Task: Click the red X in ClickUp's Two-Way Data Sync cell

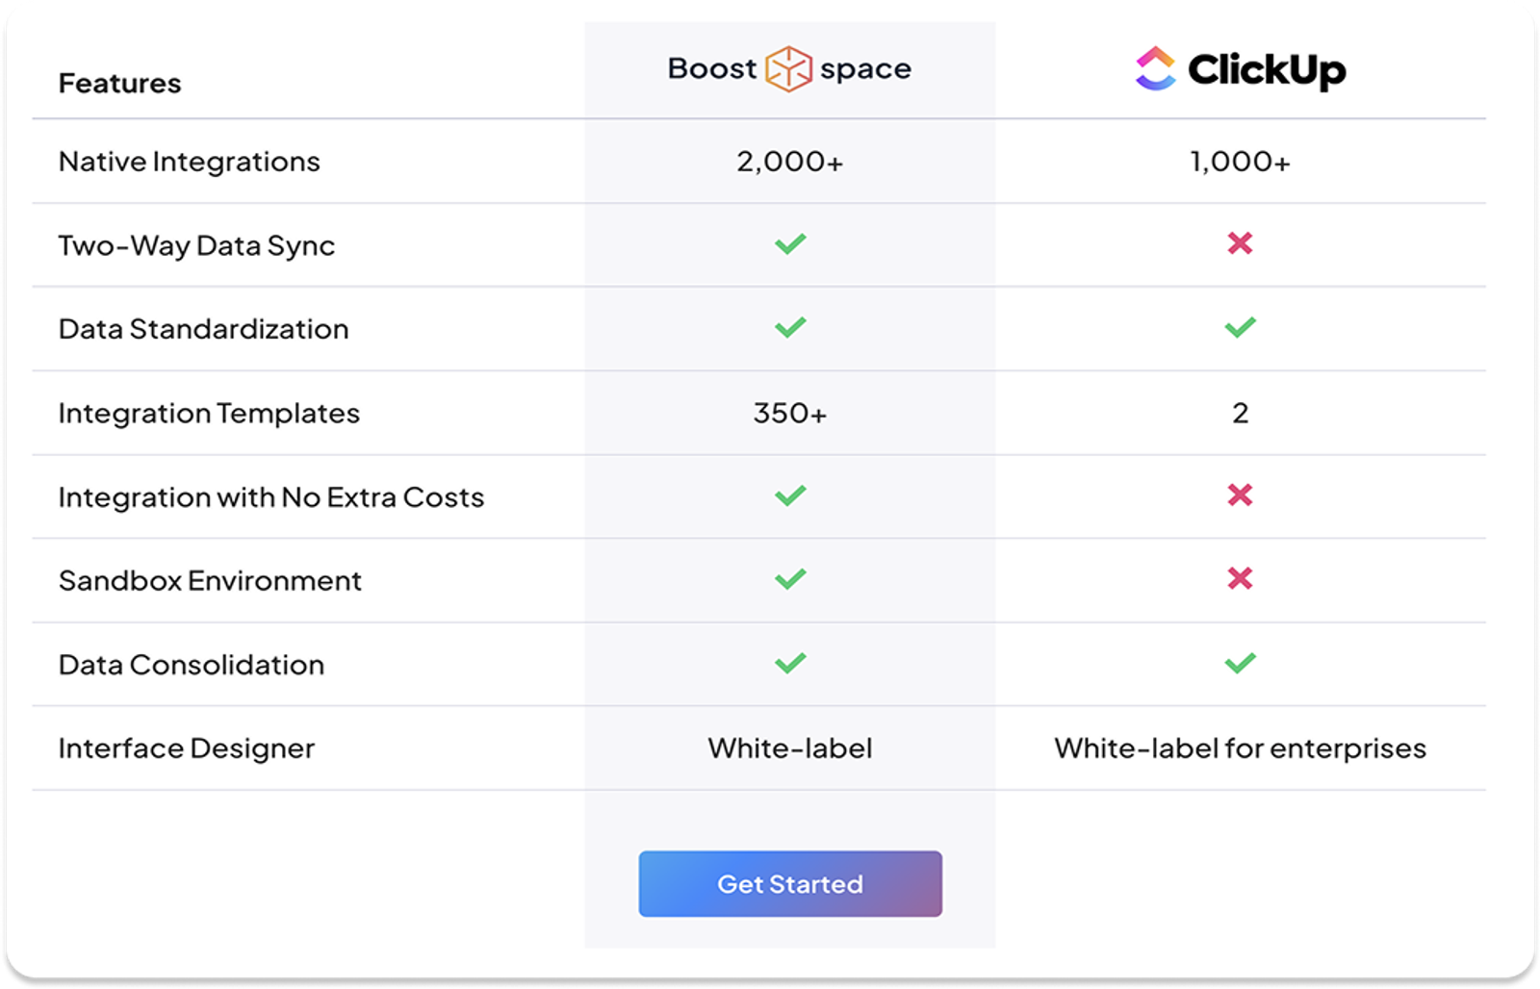Action: 1242,244
